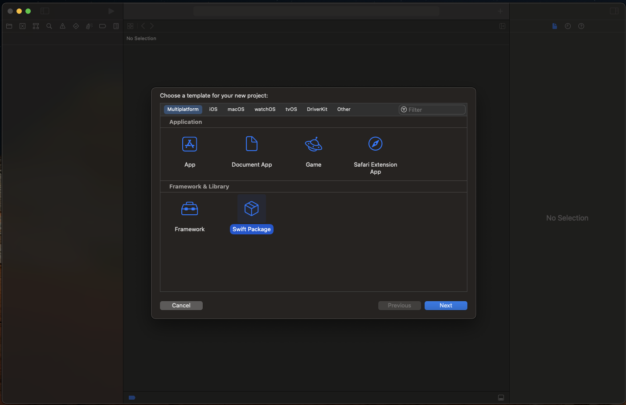
Task: Show the Debug navigator
Action: tap(89, 26)
